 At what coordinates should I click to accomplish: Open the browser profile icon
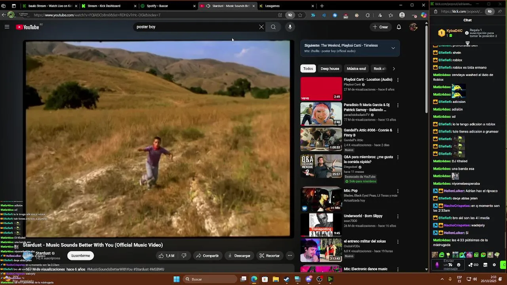click(402, 15)
